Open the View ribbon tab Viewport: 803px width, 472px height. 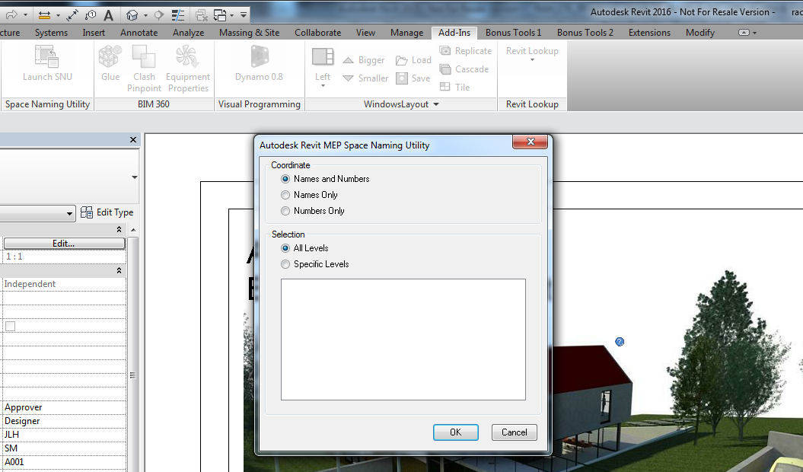[365, 32]
